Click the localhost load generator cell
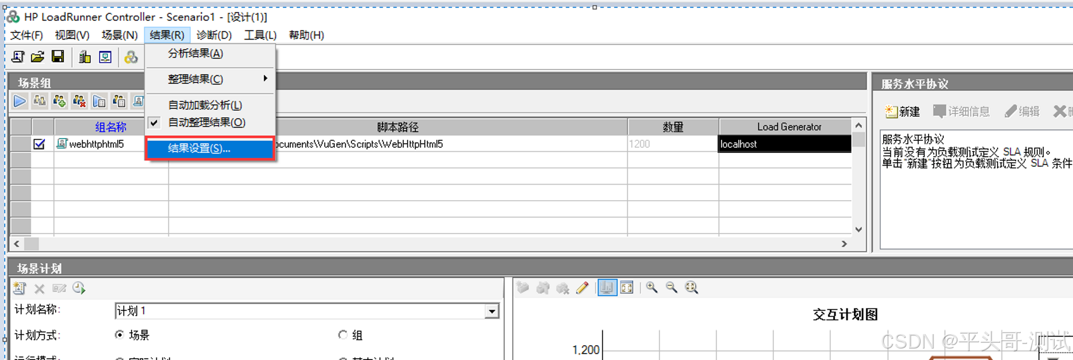This screenshot has width=1073, height=360. [x=785, y=144]
